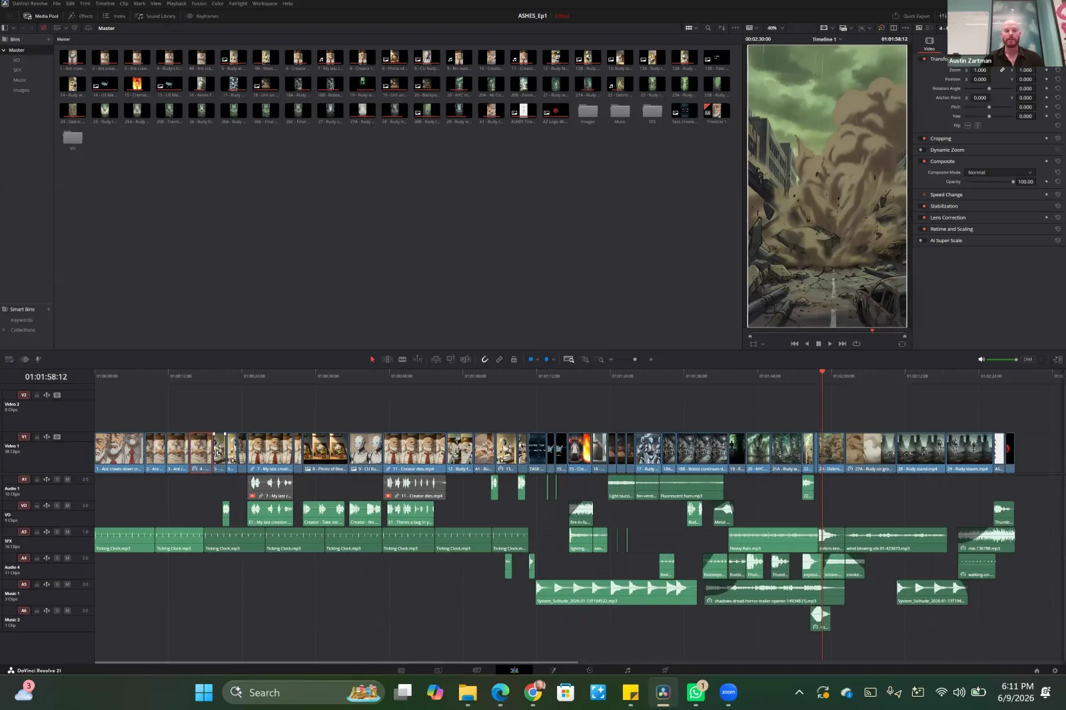Choose the Blade Edit Mode tool
The width and height of the screenshot is (1066, 710).
pyautogui.click(x=402, y=359)
